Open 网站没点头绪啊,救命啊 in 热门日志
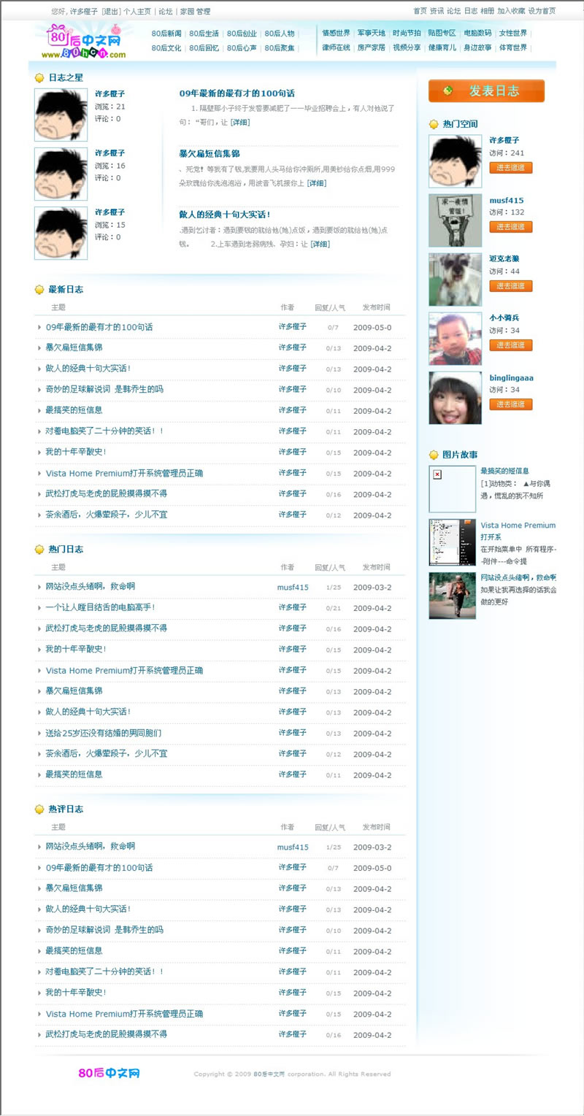The height and width of the screenshot is (1116, 584). (91, 586)
